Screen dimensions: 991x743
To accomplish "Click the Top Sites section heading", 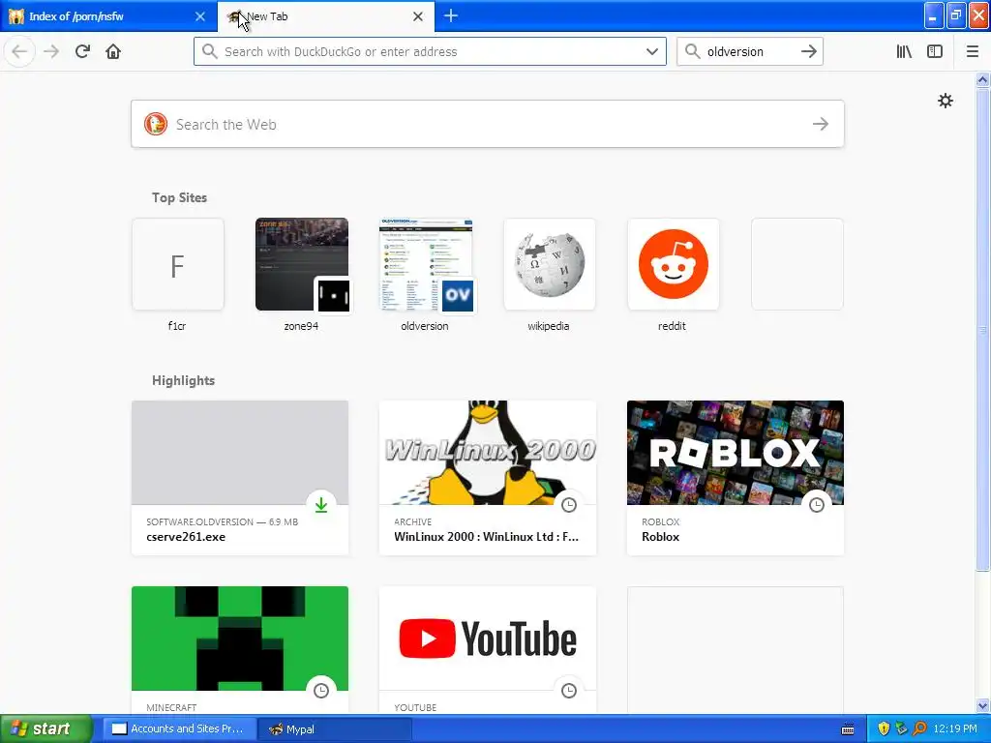I will pyautogui.click(x=179, y=197).
